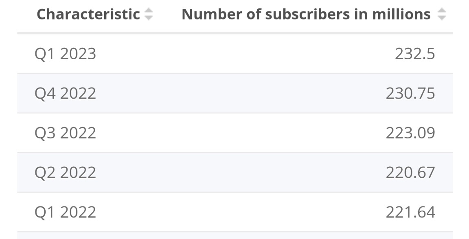Click the subscribers column sort descending arrow
The width and height of the screenshot is (469, 239).
click(x=441, y=18)
